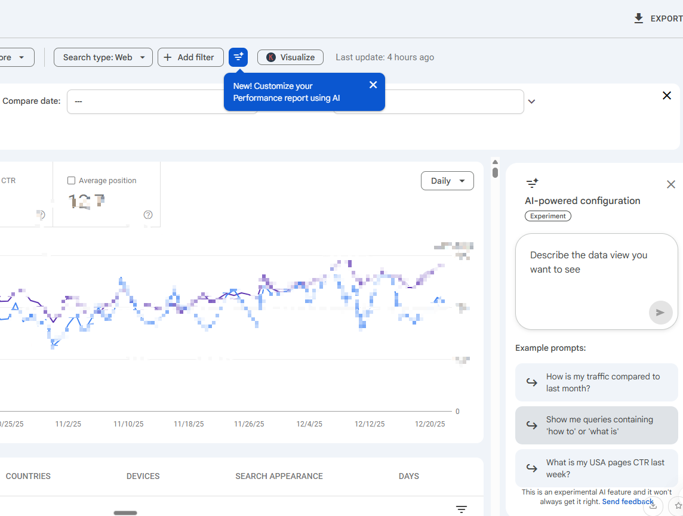
Task: Click the 'Compare date:' label
Action: (x=32, y=101)
